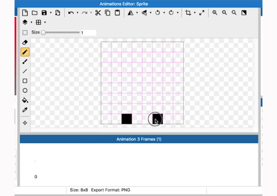Click the import/reload file icon
The width and height of the screenshot is (277, 196).
(x=58, y=13)
